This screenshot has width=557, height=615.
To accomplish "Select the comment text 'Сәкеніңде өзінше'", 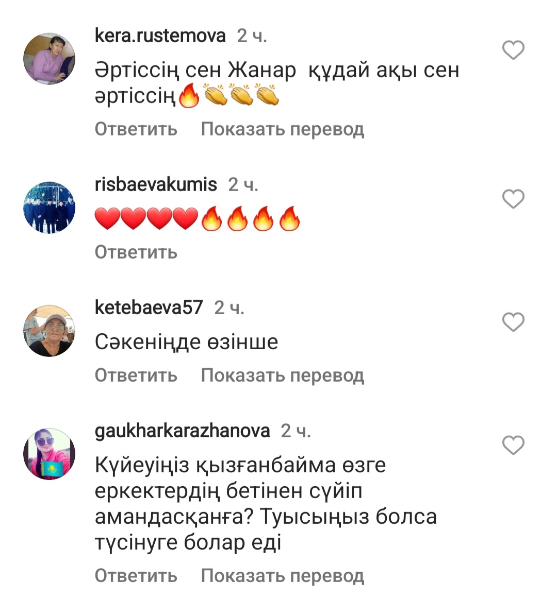I will [x=186, y=341].
